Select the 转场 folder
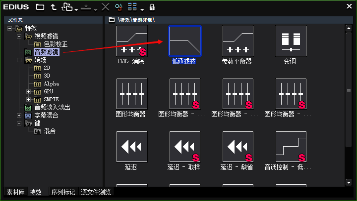357x201 pixels. point(40,60)
